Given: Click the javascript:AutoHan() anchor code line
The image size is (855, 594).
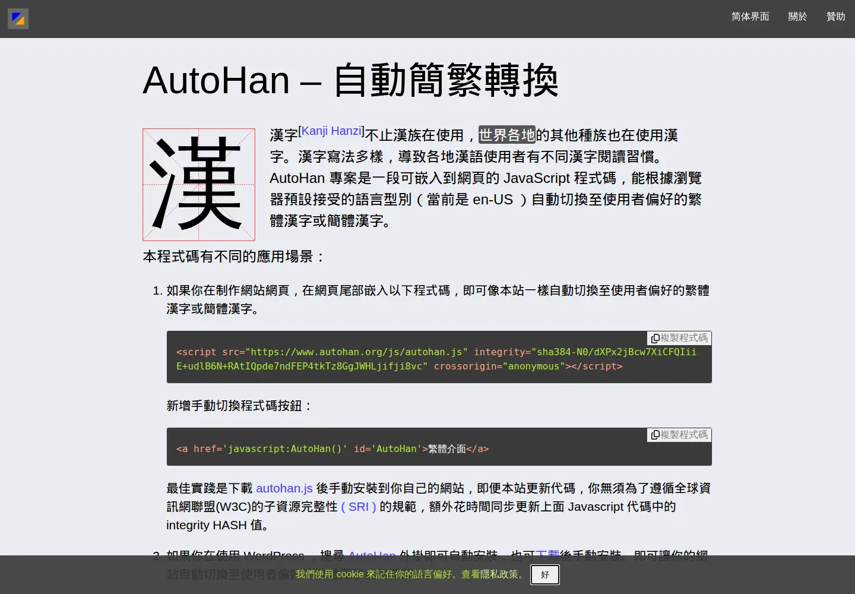Looking at the screenshot, I should (332, 449).
